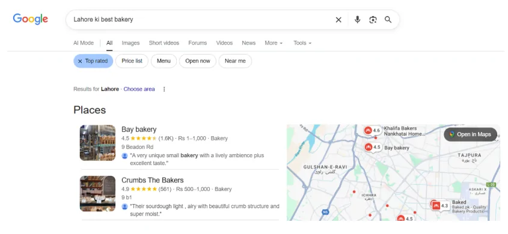The height and width of the screenshot is (234, 508).
Task: Click the Bay bakery 4.5 map pin
Action: click(372, 148)
